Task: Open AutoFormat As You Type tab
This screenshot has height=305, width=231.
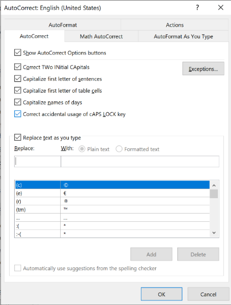Action: [x=183, y=36]
